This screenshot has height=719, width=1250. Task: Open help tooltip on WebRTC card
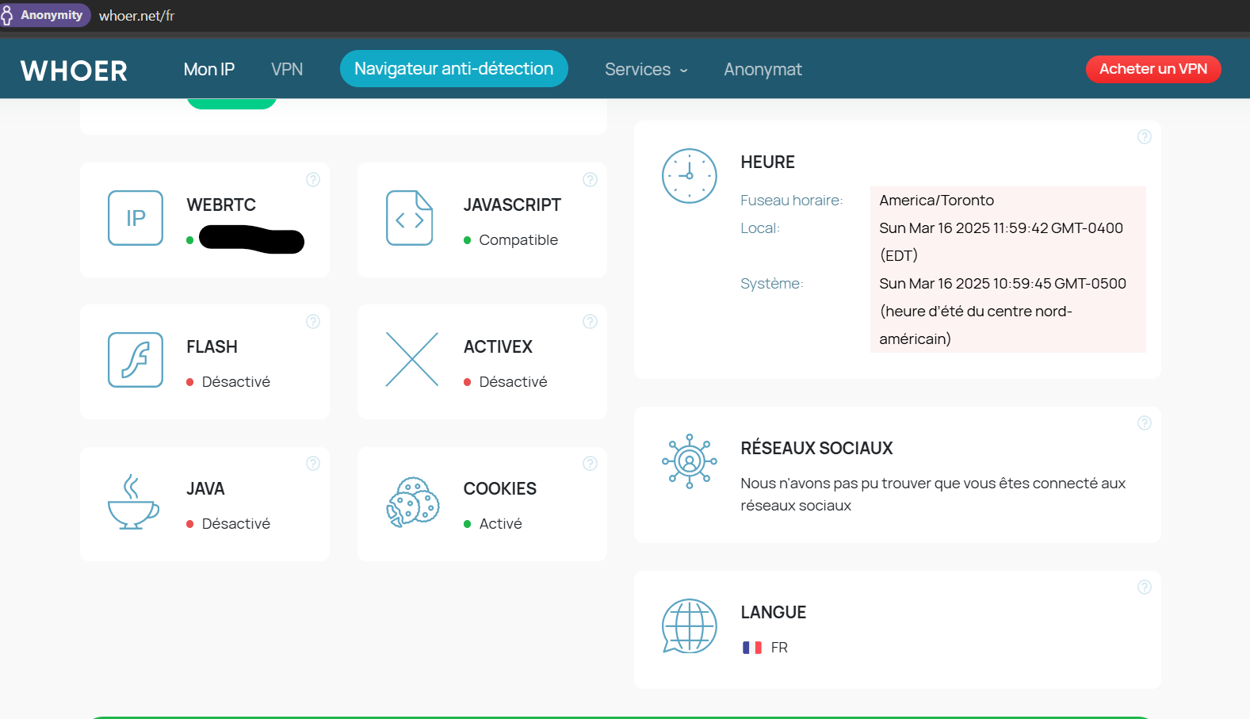(313, 180)
